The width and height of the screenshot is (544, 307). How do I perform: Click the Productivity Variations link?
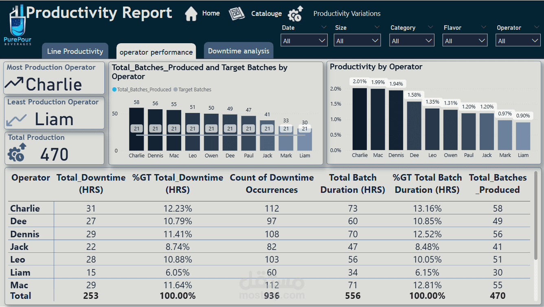click(x=347, y=14)
